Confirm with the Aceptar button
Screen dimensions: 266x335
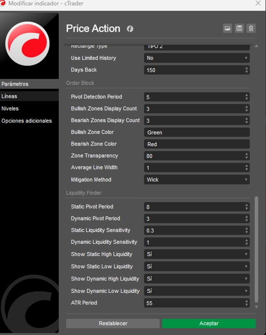(208, 323)
